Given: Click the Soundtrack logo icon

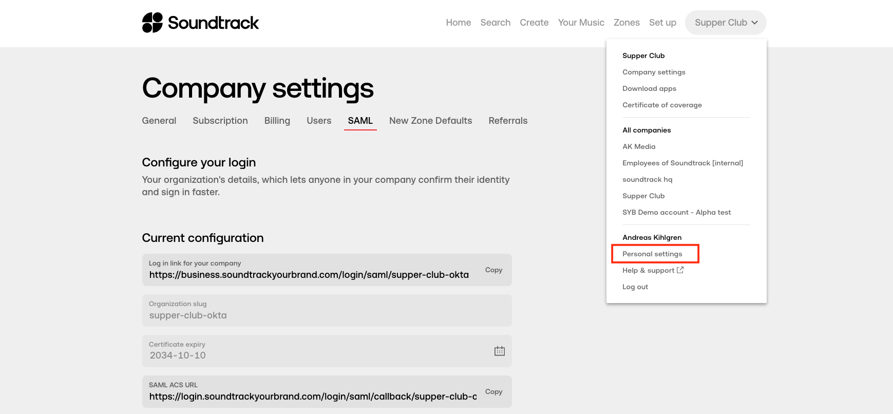Looking at the screenshot, I should (152, 23).
